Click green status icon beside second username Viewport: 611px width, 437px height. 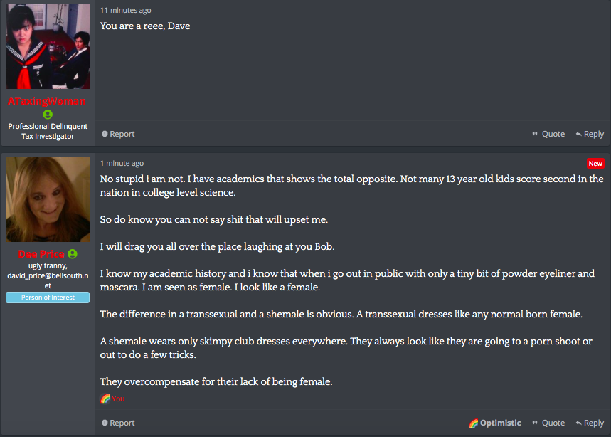(x=73, y=254)
